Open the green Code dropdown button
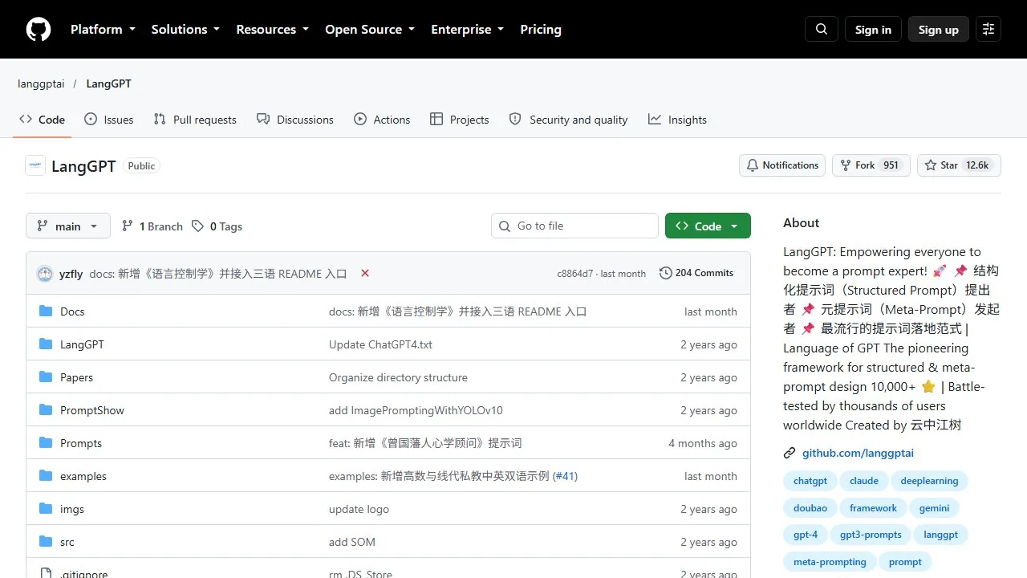The width and height of the screenshot is (1027, 578). click(708, 226)
